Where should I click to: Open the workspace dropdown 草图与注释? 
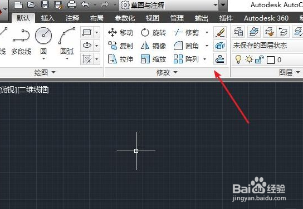pyautogui.click(x=169, y=5)
